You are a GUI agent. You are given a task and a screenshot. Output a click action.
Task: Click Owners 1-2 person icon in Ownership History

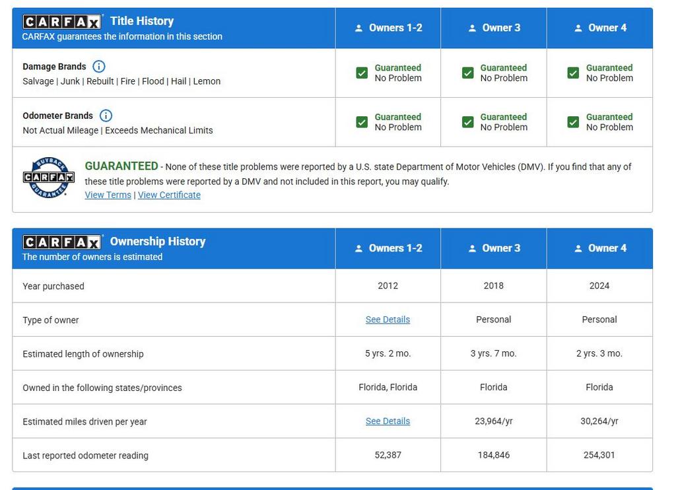click(358, 248)
